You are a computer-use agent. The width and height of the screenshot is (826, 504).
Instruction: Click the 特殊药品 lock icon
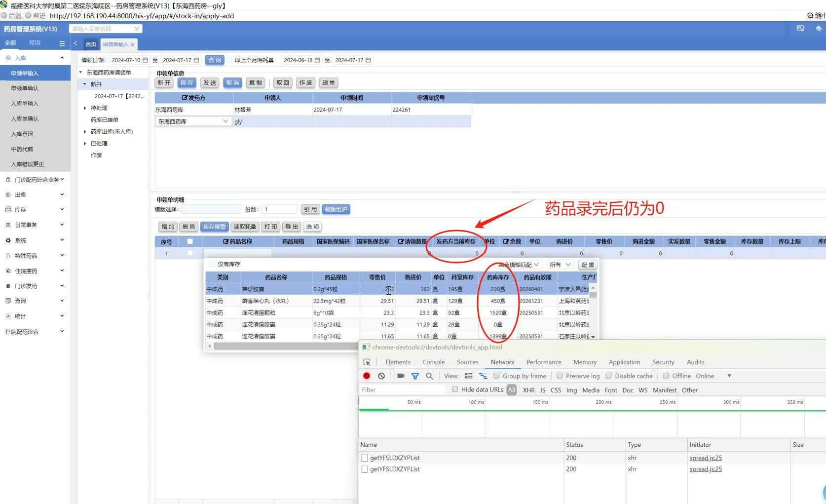8,256
